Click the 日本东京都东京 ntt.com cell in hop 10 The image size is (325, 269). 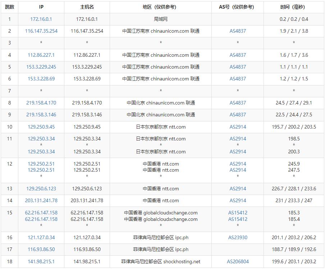coord(161,127)
